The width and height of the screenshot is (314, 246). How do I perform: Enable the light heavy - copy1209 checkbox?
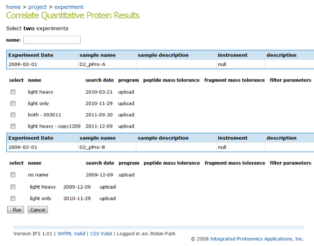pos(13,126)
